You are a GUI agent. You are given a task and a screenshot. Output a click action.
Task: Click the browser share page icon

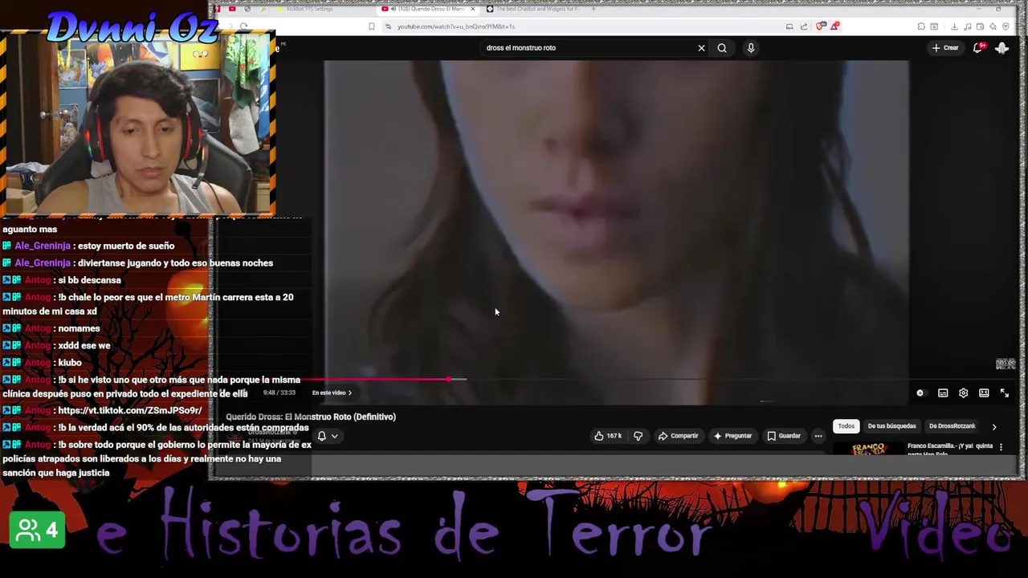point(803,26)
